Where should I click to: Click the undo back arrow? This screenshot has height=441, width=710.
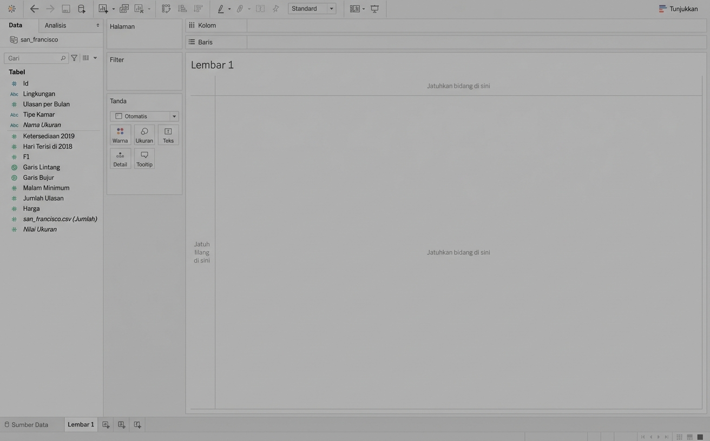34,9
